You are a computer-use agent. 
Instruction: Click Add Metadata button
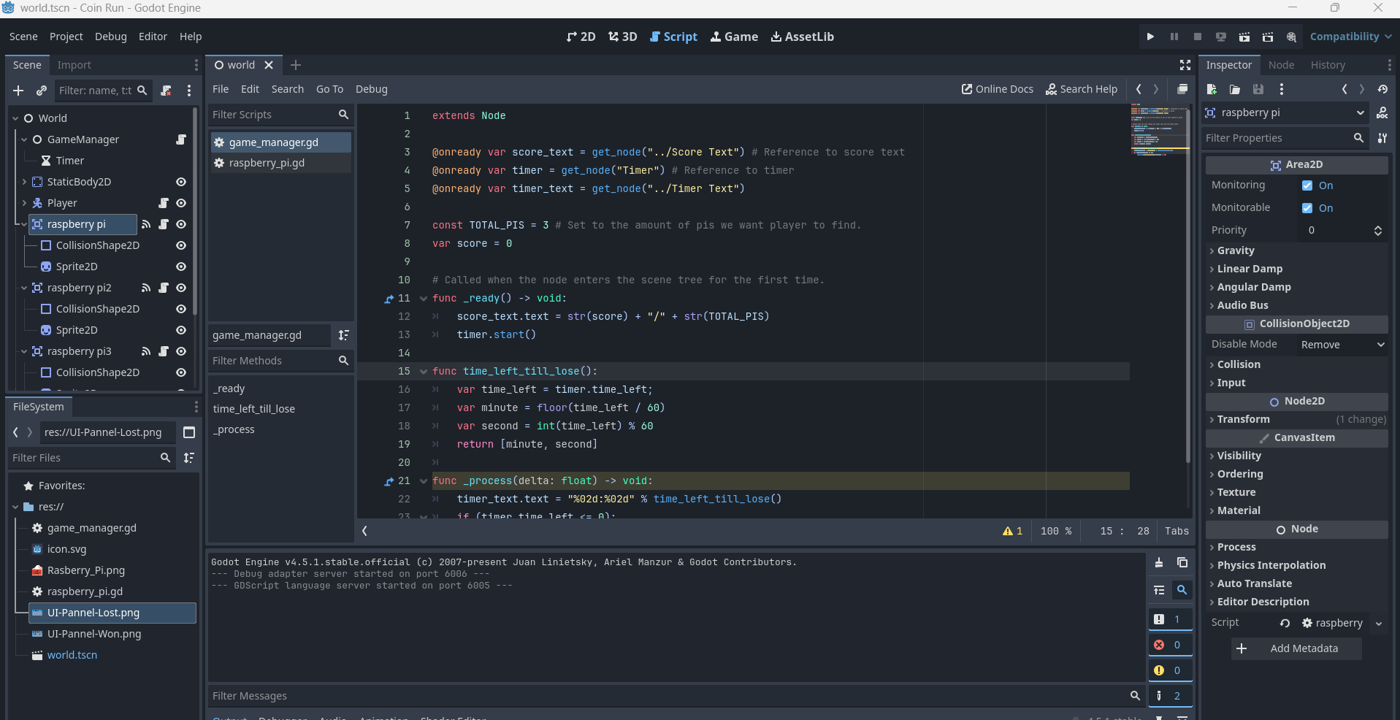coord(1296,648)
